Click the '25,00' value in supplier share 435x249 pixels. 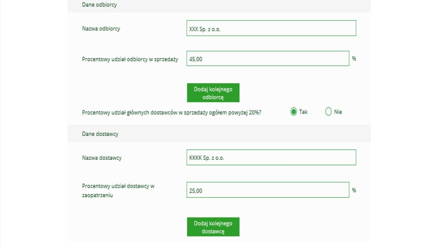coord(196,191)
